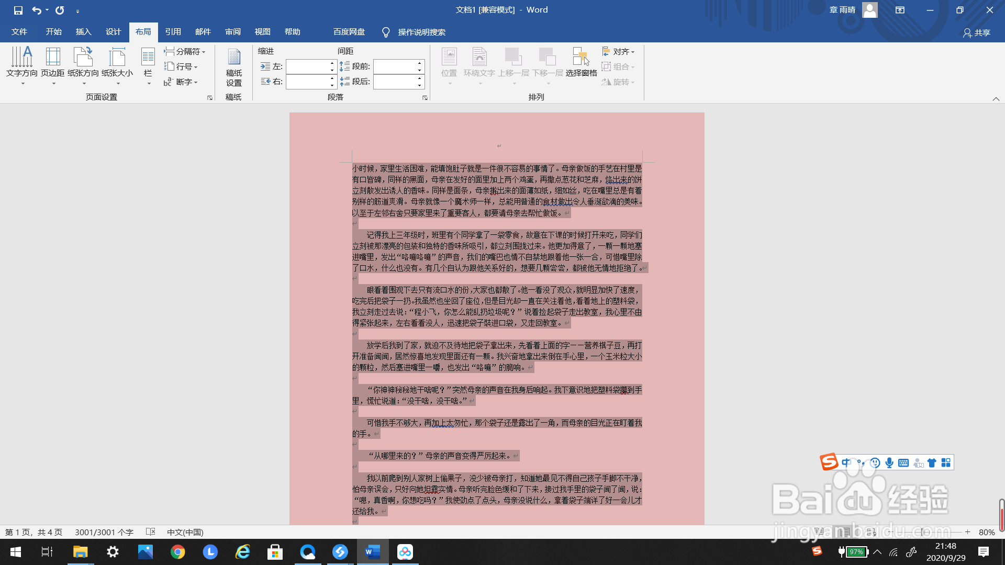
Task: Click 操作说明搜索 (tell me) search box
Action: tap(421, 32)
